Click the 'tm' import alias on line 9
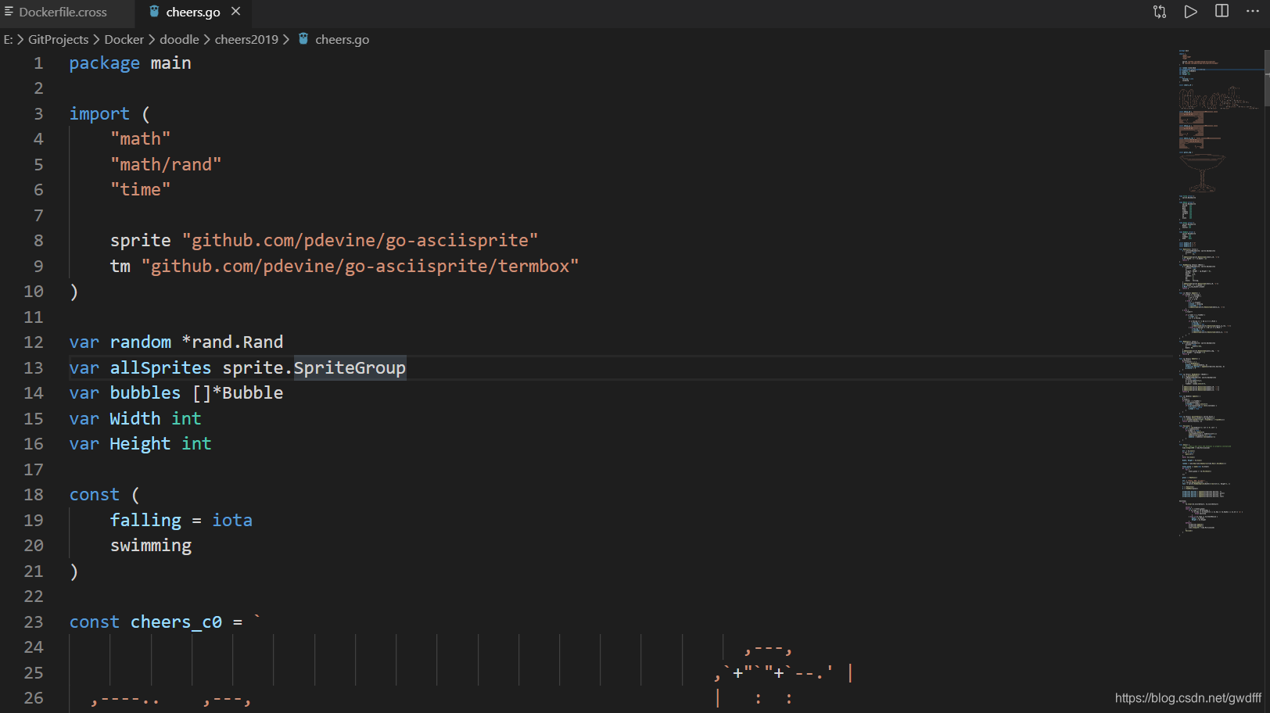This screenshot has width=1270, height=713. pos(120,266)
